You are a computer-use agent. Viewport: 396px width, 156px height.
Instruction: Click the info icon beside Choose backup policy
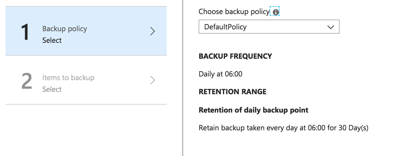(x=276, y=12)
